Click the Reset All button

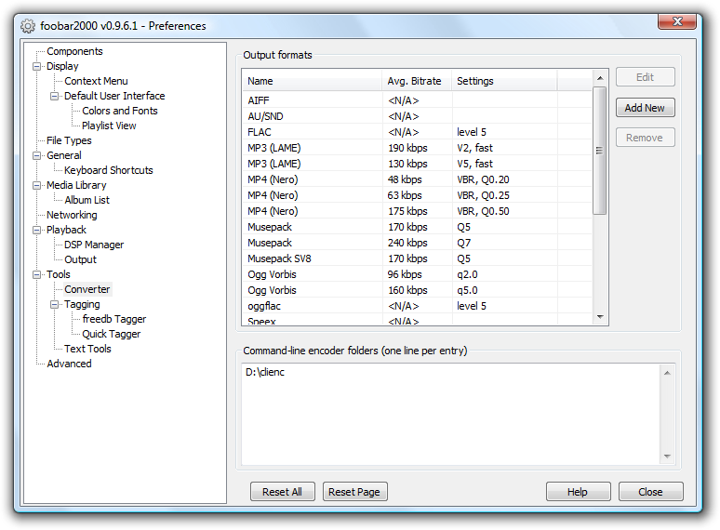283,492
